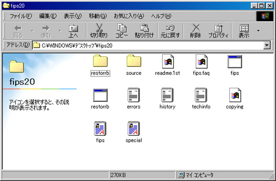Expand the address bar dropdown arrow
Viewport: 276px width, 181px height.
tap(267, 45)
